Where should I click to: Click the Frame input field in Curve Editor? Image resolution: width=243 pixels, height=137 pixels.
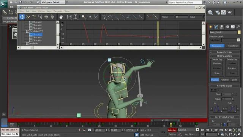tap(181, 17)
